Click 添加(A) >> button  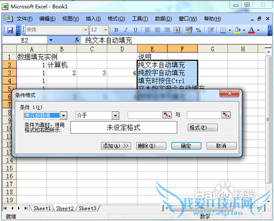point(116,146)
